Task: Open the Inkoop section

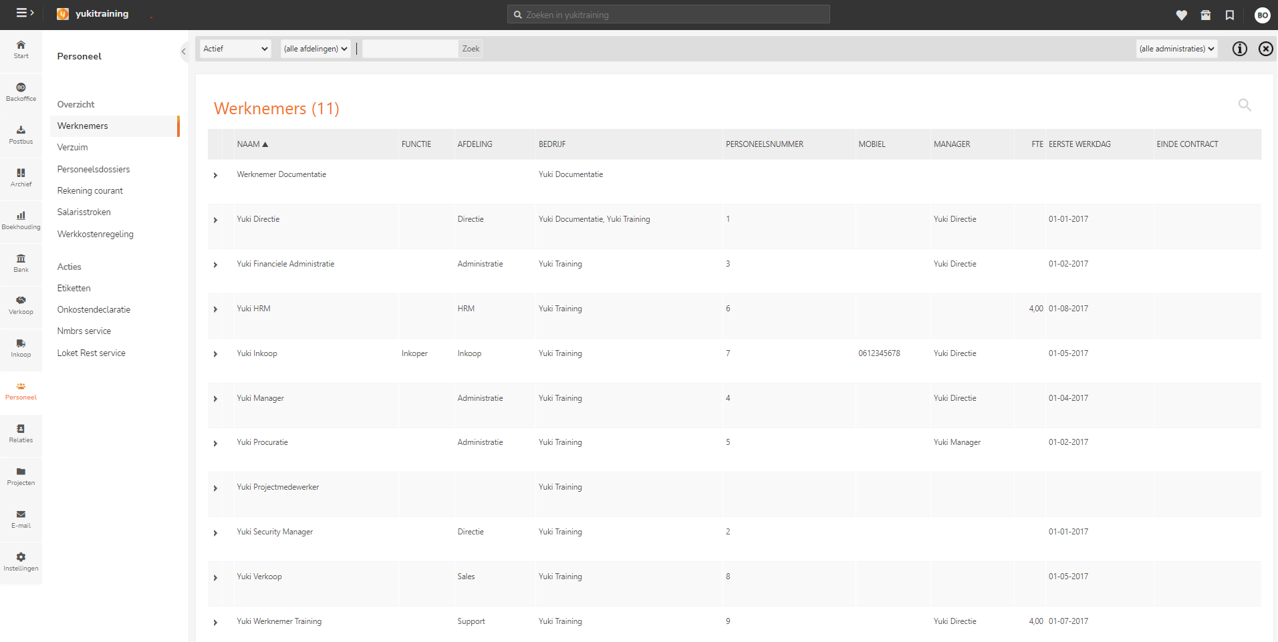Action: (21, 348)
